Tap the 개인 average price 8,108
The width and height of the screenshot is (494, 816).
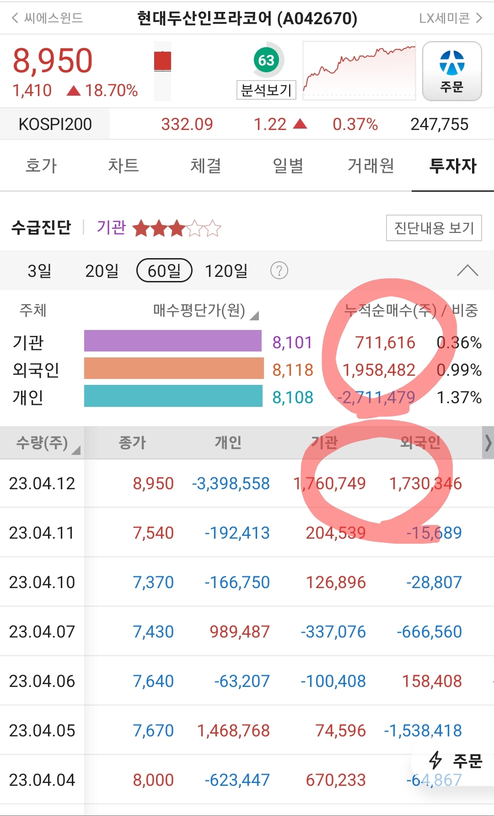293,397
